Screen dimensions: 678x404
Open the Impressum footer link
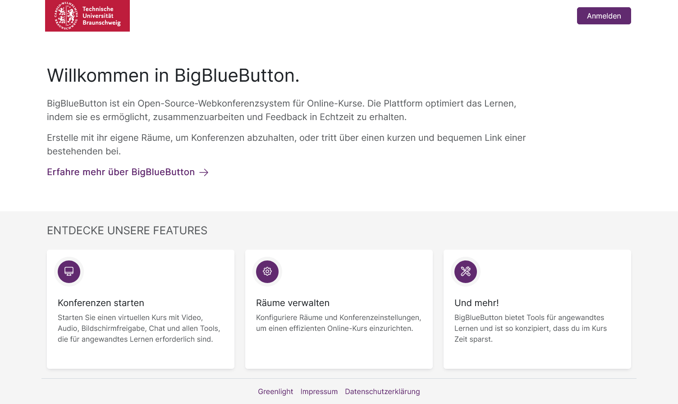point(319,391)
